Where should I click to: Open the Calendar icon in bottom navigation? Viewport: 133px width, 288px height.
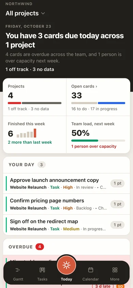91,270
